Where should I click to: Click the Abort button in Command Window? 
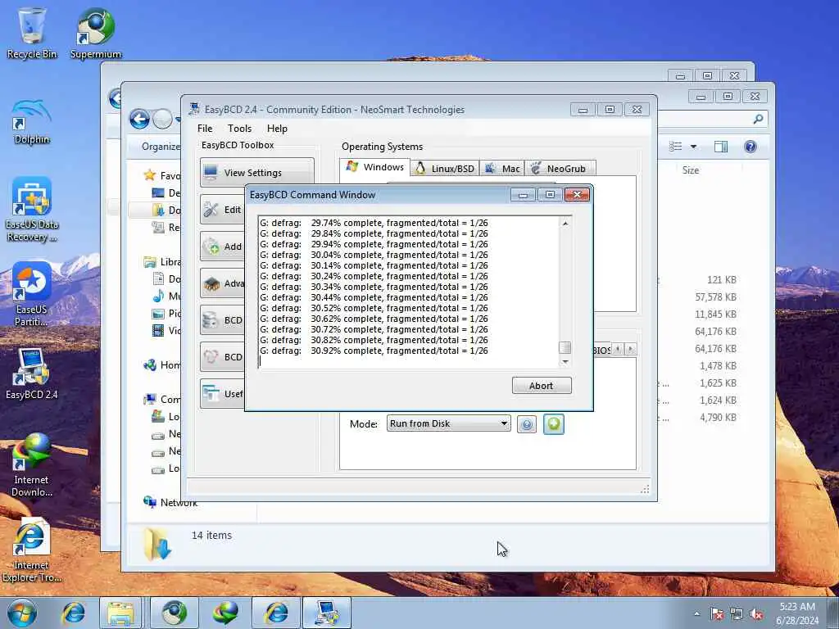tap(542, 386)
